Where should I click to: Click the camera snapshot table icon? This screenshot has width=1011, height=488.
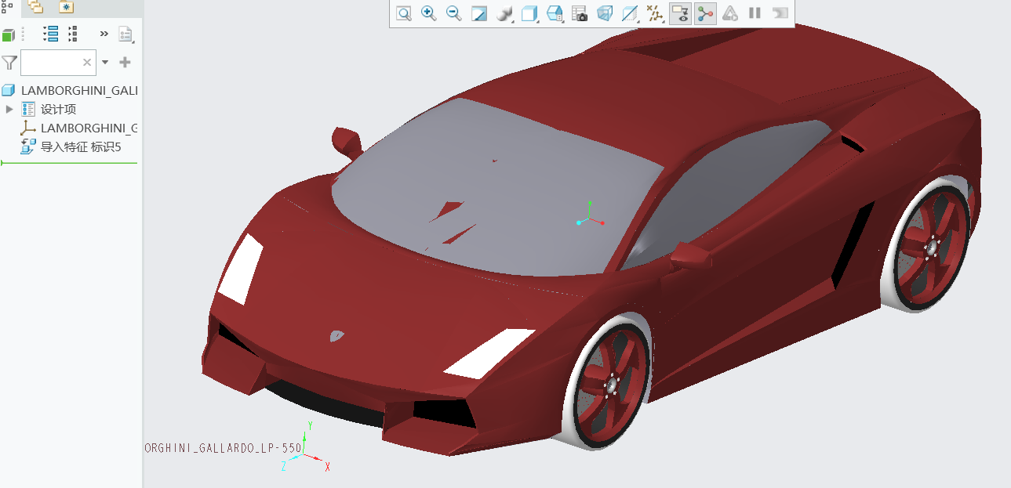580,13
